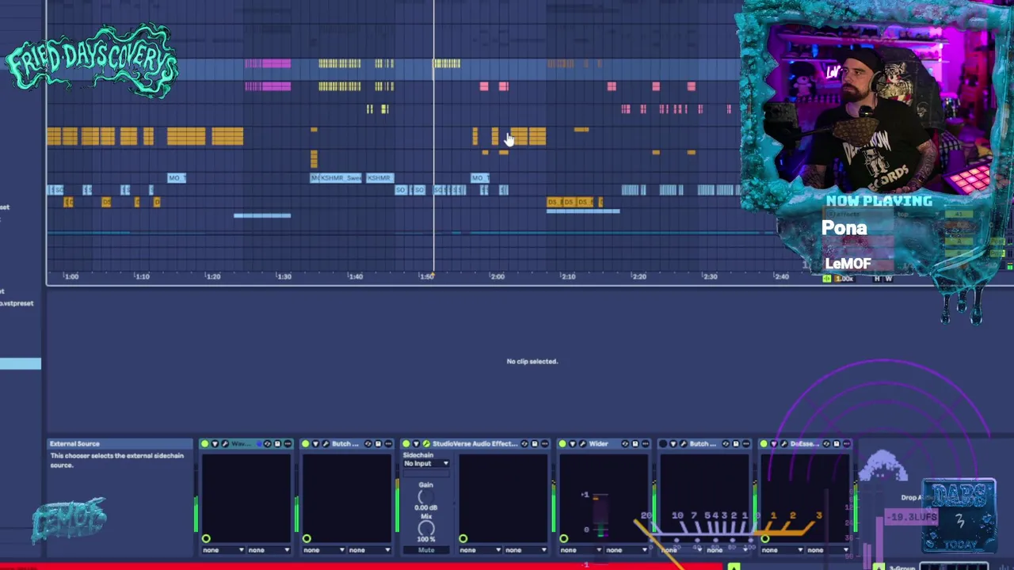Enable the deactivated Butch device activator
Image resolution: width=1014 pixels, height=570 pixels.
[x=663, y=444]
